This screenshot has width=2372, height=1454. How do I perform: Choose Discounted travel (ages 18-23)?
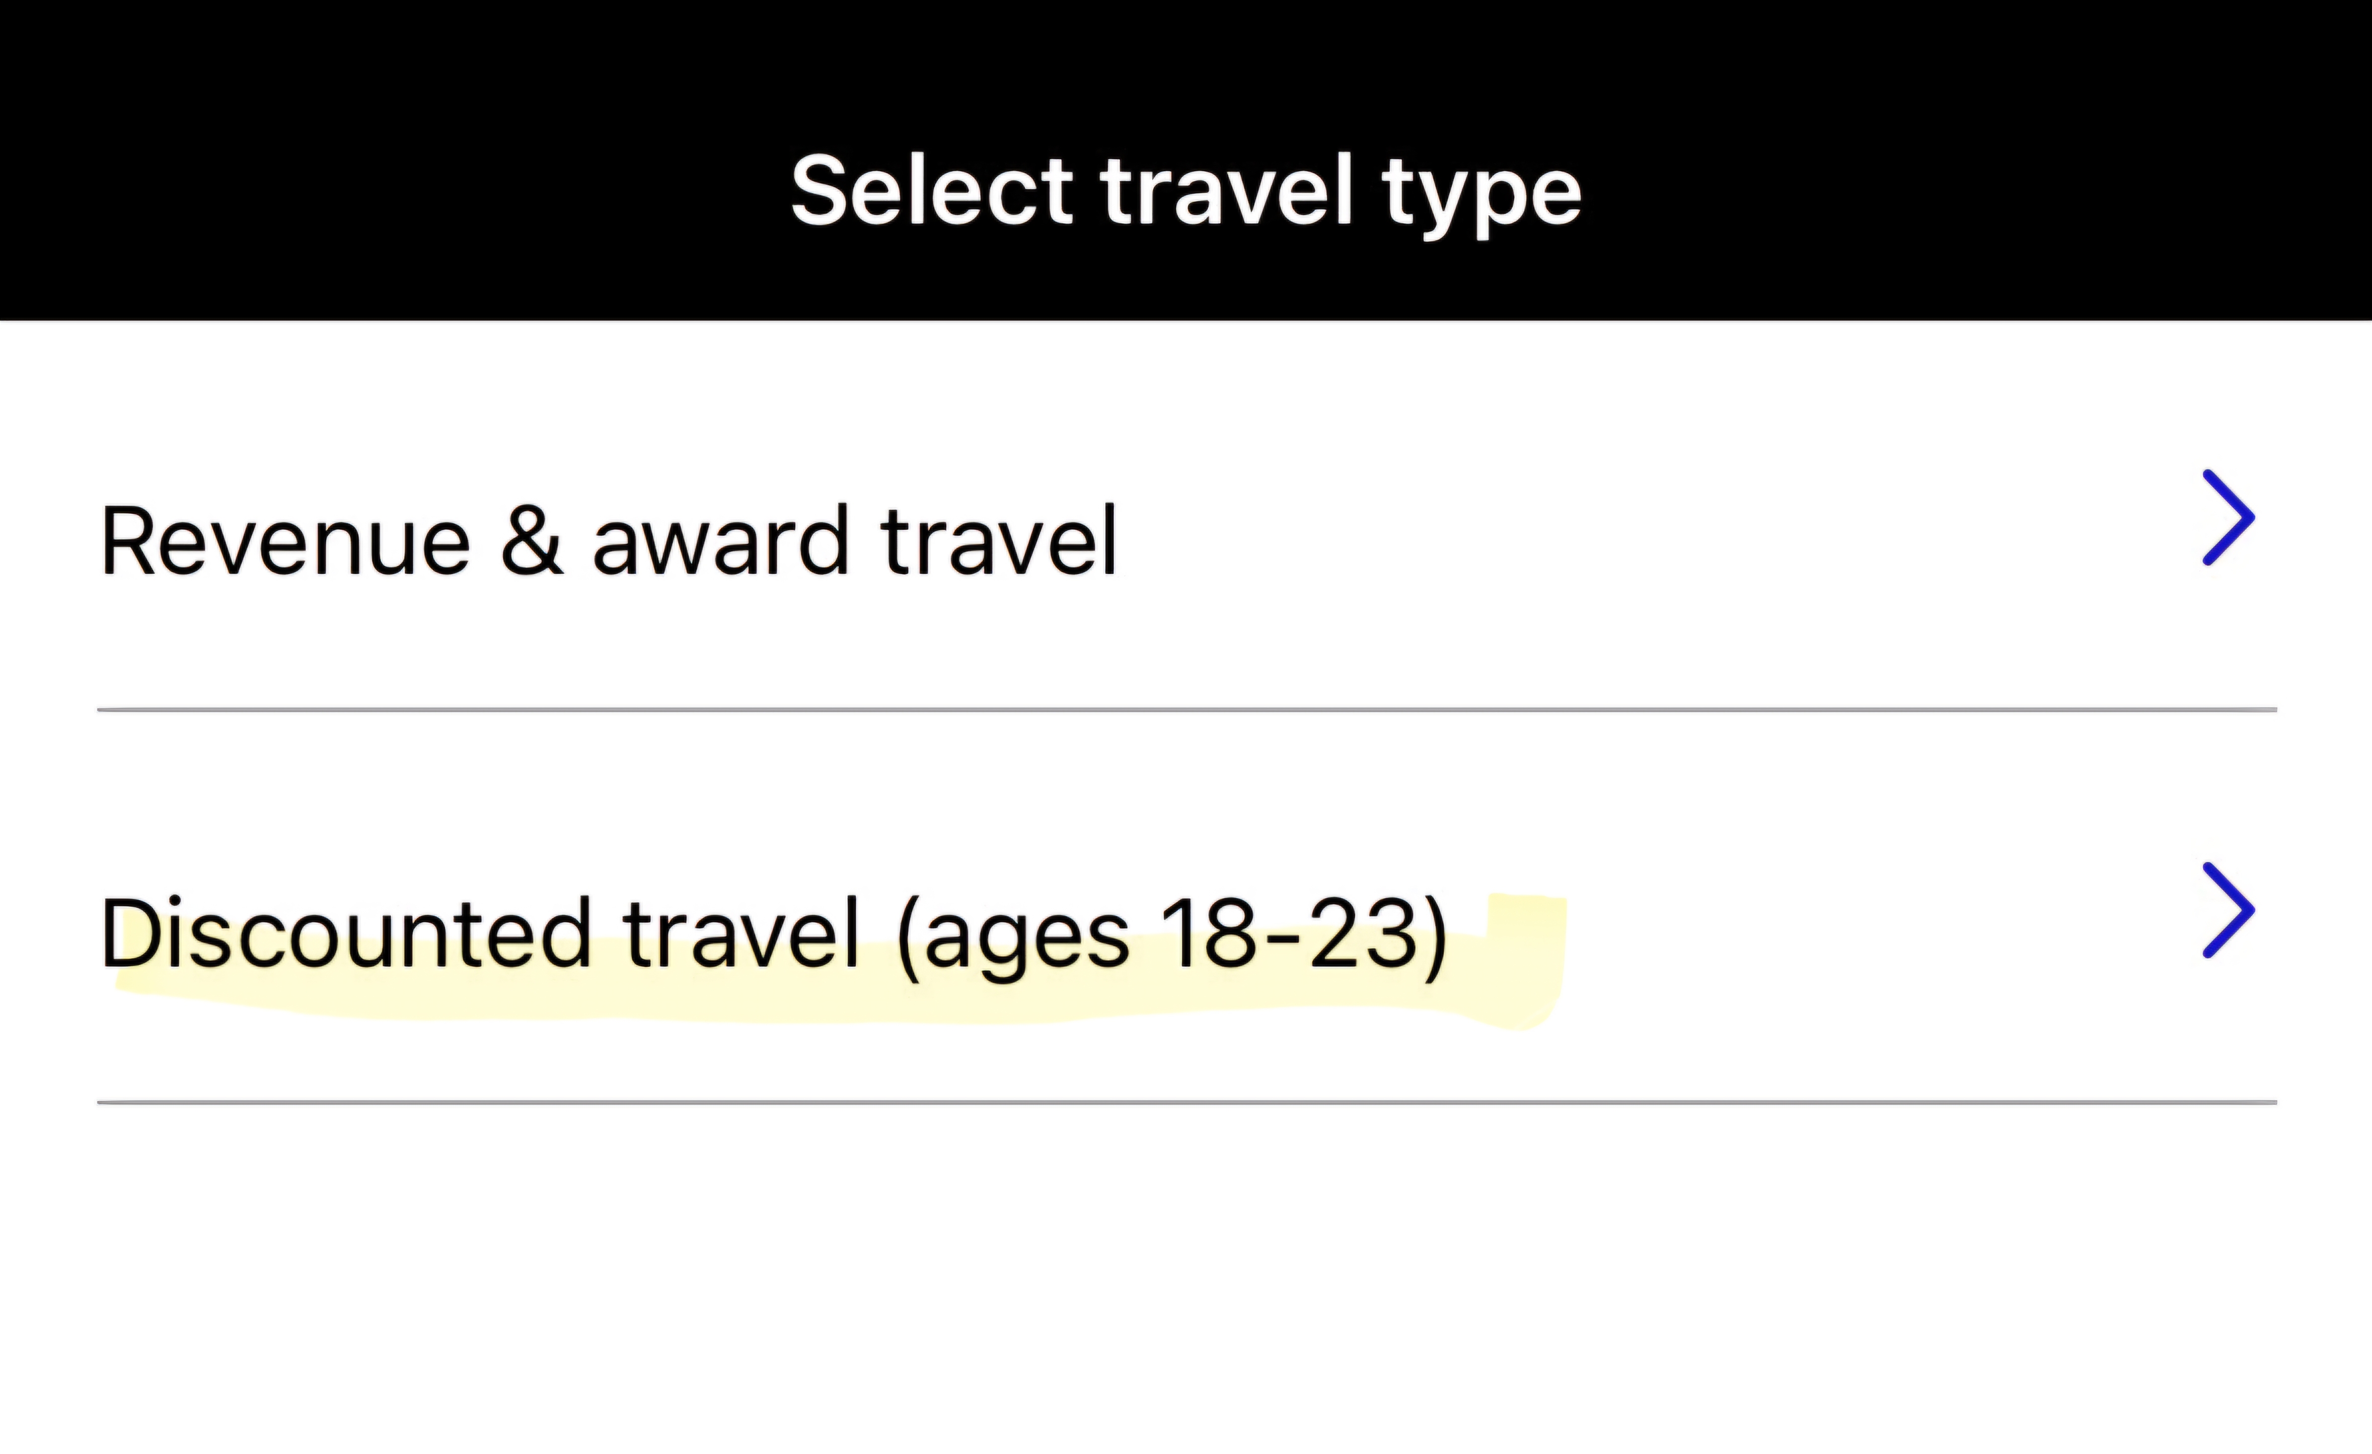pyautogui.click(x=773, y=933)
